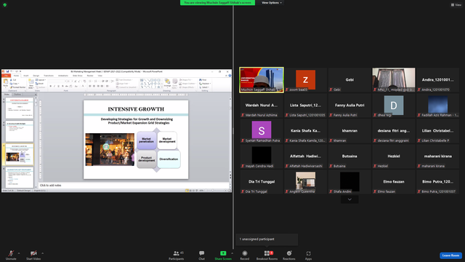Open Zoom Apps
Image resolution: width=465 pixels, height=262 pixels.
point(308,255)
